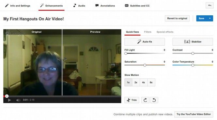This screenshot has height=120, width=217.
Task: Select 4x slow motion speed
Action: [144, 82]
